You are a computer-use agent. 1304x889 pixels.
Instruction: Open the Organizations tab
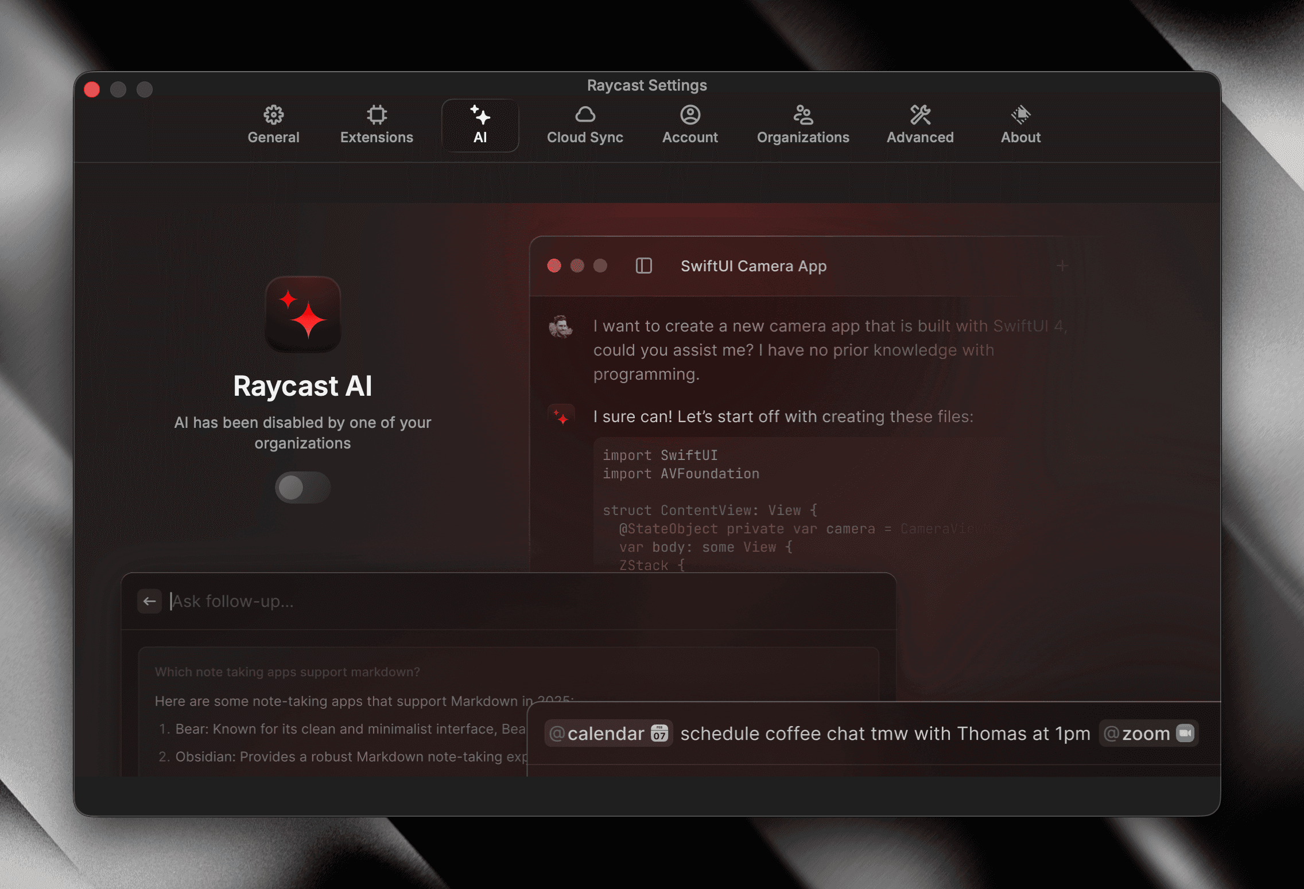(803, 126)
